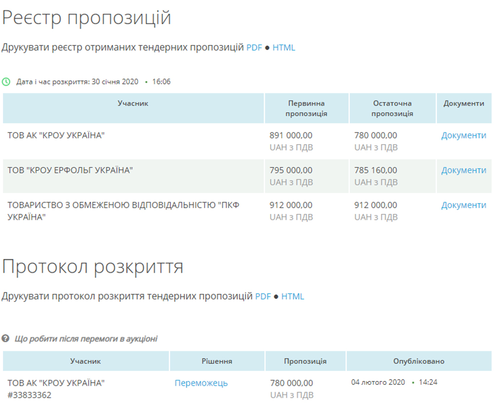This screenshot has height=416, width=494.
Task: Click the publication date 04 лютого 2020
Action: [x=378, y=382]
